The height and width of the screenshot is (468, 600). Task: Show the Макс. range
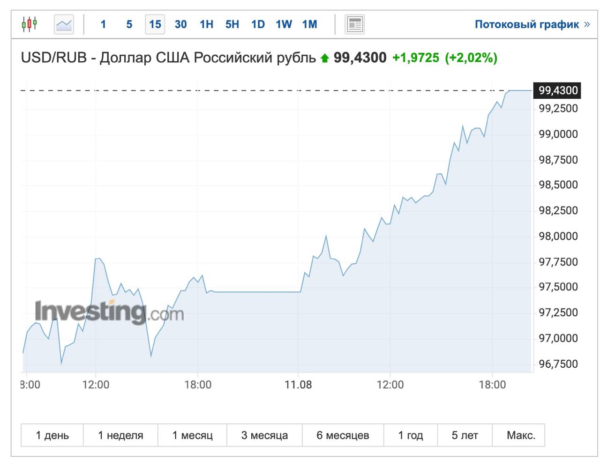point(521,435)
